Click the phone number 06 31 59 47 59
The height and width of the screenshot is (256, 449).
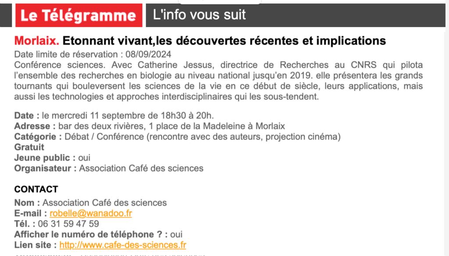tap(68, 224)
